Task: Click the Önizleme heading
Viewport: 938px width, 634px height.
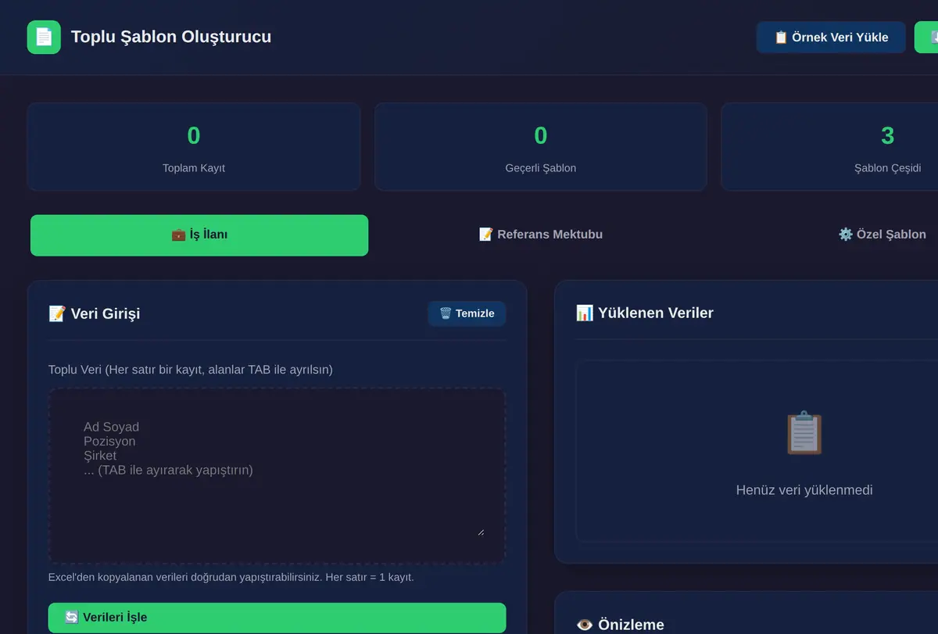Action: point(620,625)
